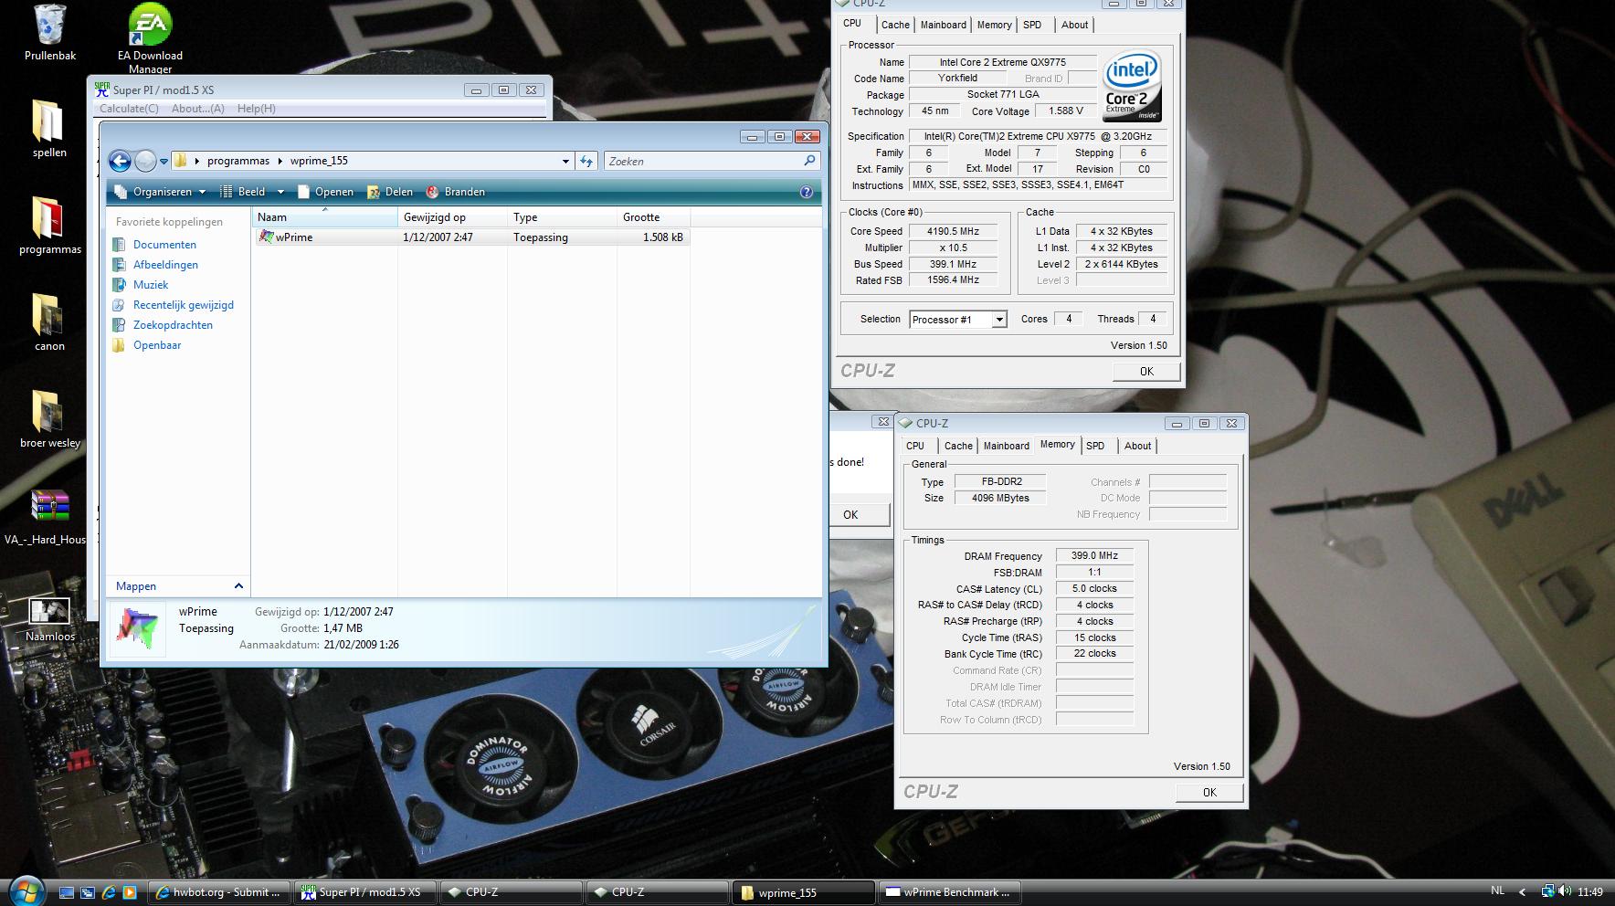Click the Documenten favorite link icon

[x=119, y=245]
